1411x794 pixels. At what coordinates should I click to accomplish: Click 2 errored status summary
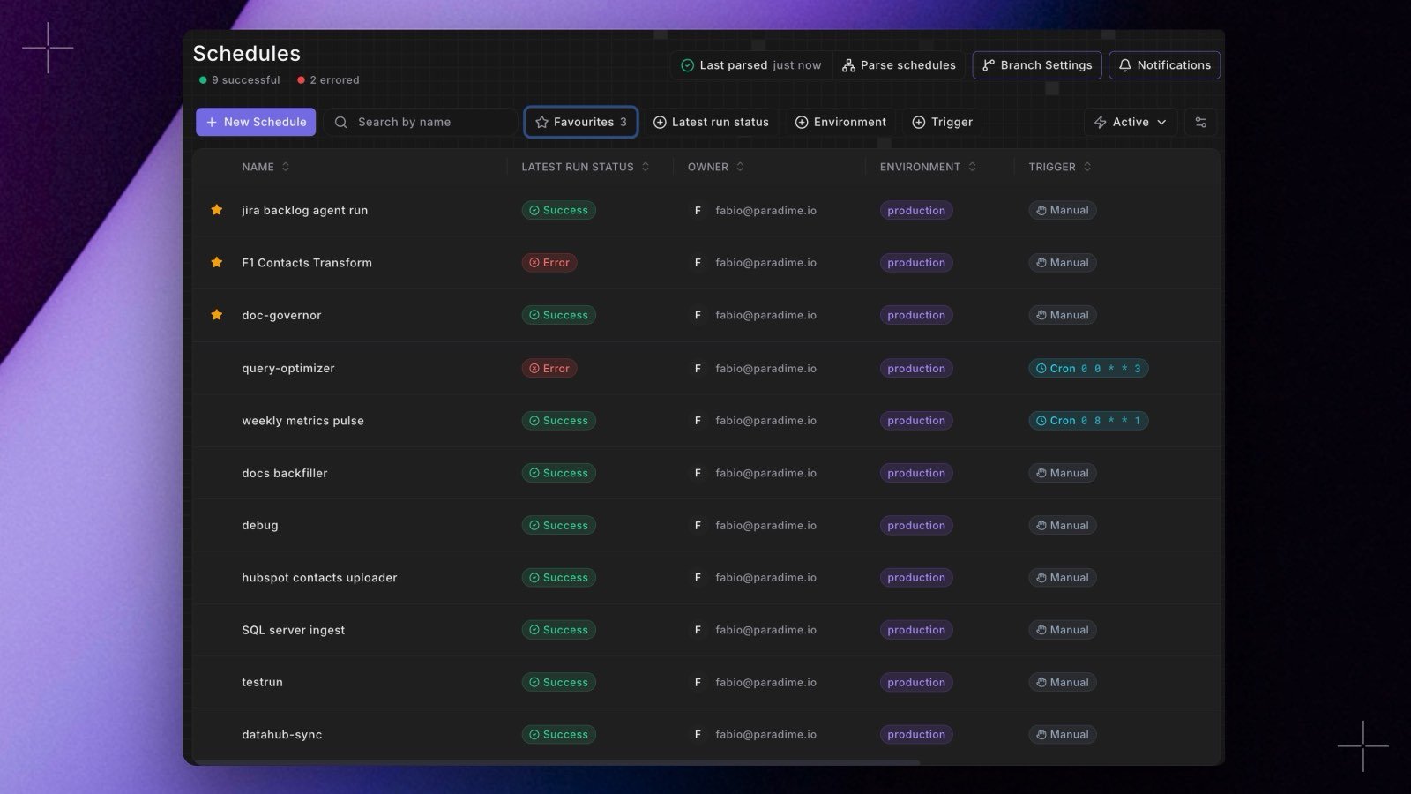tap(328, 80)
